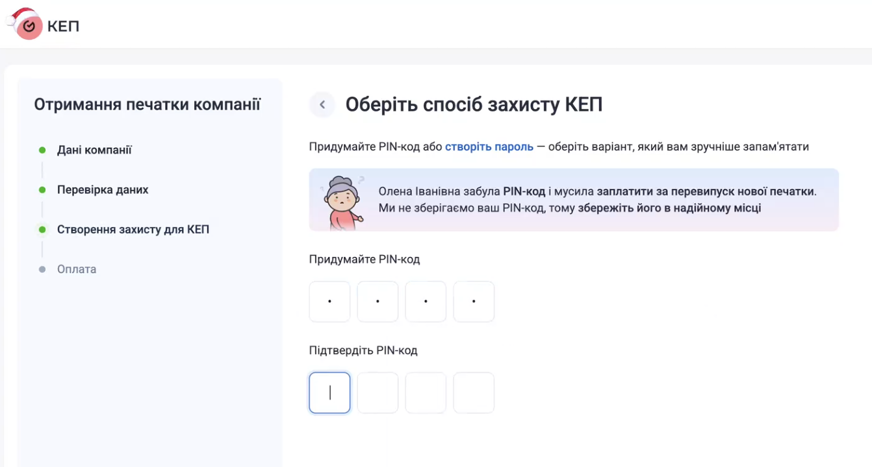Select the third Підтвердіть PIN-код digit box
This screenshot has height=467, width=872.
point(426,393)
